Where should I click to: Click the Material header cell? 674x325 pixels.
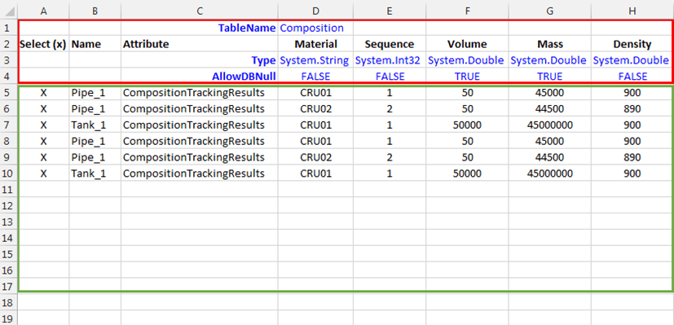point(315,44)
